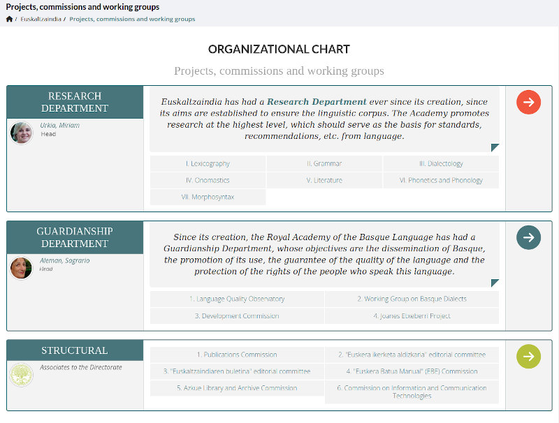The width and height of the screenshot is (559, 423).
Task: Select the STRUCTURAL header
Action: 75,350
